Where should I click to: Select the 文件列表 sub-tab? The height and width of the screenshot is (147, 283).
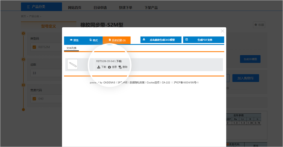71,48
